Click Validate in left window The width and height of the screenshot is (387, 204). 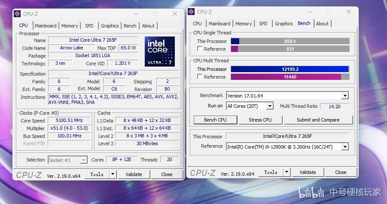tap(134, 174)
